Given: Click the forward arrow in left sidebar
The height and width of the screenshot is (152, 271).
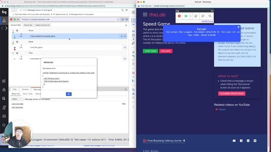Looking at the screenshot, I should tap(6, 28).
